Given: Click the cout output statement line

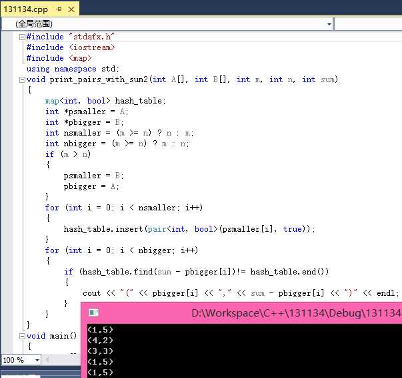Looking at the screenshot, I should (240, 293).
